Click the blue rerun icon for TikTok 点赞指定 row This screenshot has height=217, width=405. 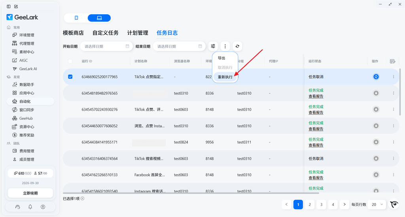(x=376, y=77)
